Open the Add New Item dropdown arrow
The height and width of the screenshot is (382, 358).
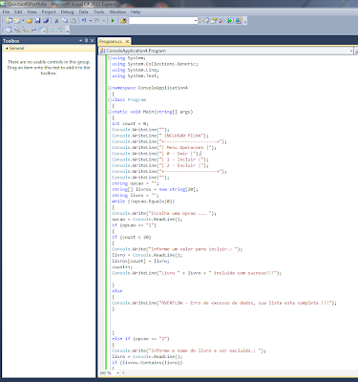[x=23, y=21]
